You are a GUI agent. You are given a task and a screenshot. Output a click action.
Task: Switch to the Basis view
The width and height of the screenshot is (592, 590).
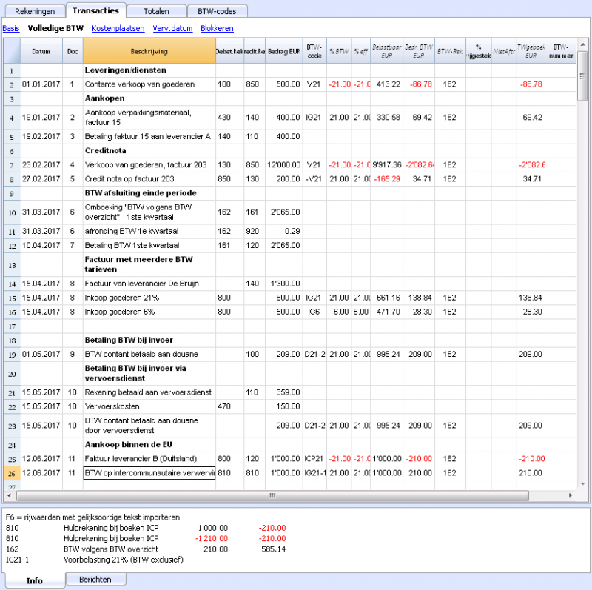pyautogui.click(x=11, y=28)
